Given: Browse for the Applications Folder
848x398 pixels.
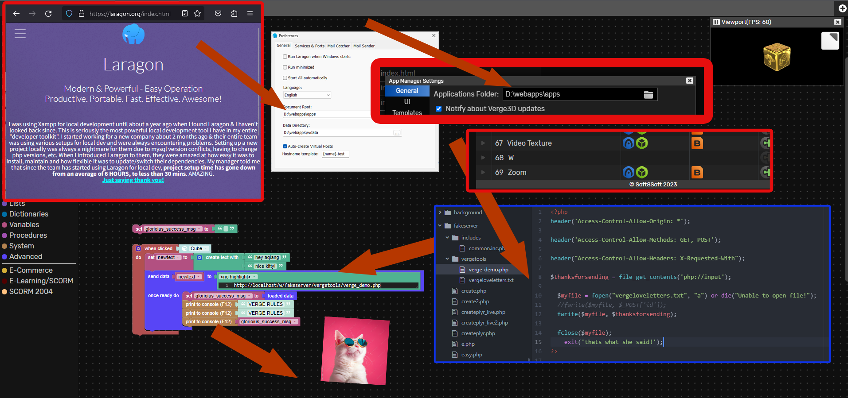Looking at the screenshot, I should coord(649,94).
